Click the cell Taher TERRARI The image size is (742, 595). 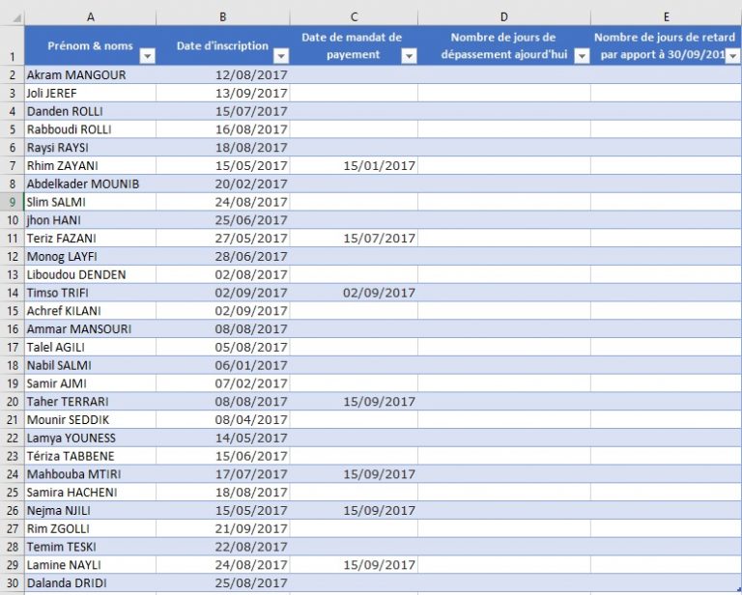coord(91,402)
